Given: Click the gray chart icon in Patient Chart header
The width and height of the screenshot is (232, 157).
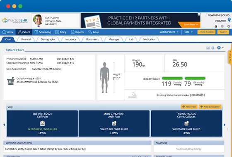Looking at the screenshot, I should coord(208,48).
